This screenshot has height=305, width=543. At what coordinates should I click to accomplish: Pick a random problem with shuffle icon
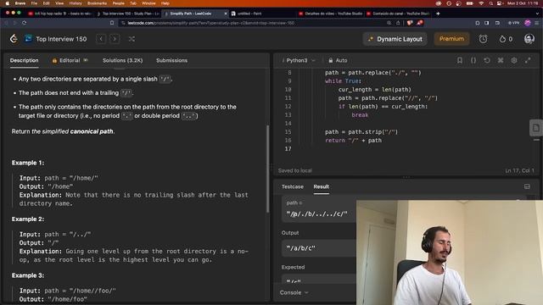coord(132,39)
